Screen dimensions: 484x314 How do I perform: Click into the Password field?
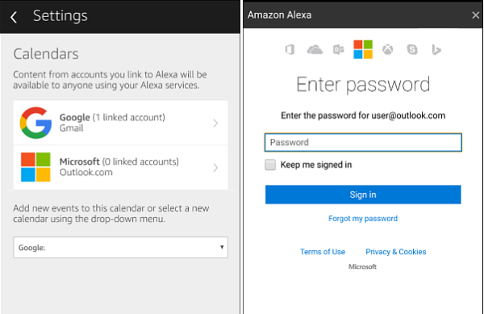[363, 142]
